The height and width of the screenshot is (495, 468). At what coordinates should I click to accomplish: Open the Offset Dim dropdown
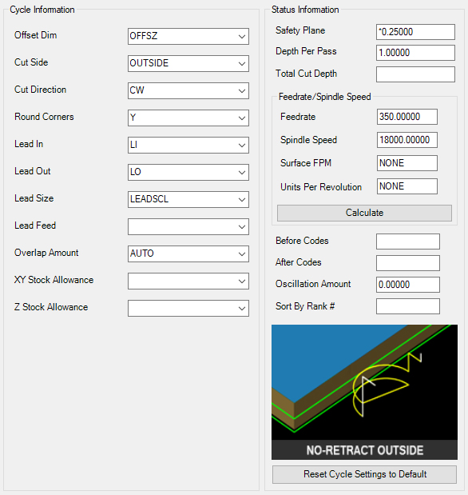point(188,36)
